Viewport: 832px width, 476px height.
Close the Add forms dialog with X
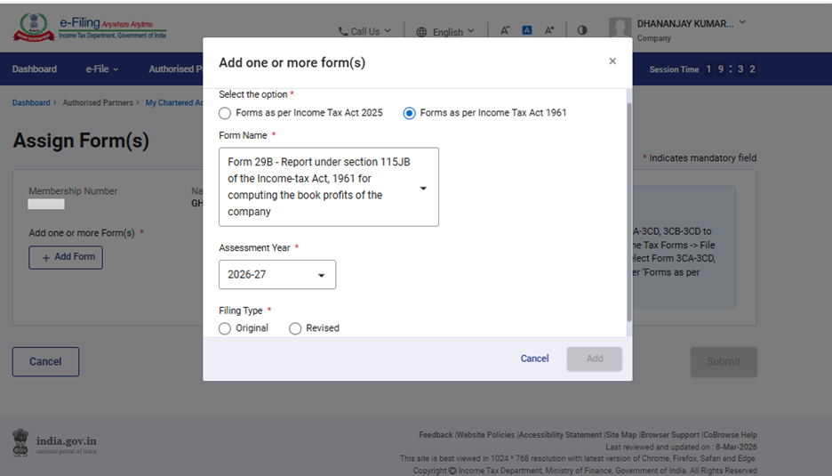coord(612,61)
